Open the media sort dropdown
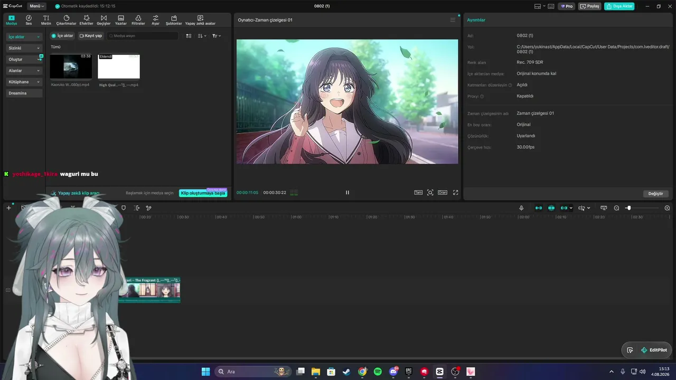 point(202,36)
